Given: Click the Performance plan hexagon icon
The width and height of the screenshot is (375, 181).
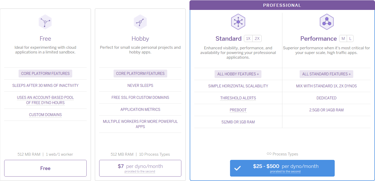Looking at the screenshot, I should 327,22.
